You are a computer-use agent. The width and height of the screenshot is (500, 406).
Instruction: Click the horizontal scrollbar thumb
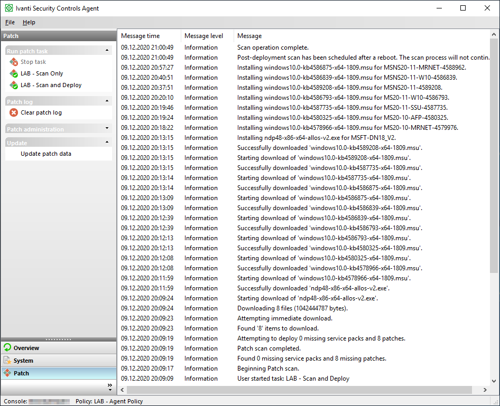pyautogui.click(x=299, y=390)
